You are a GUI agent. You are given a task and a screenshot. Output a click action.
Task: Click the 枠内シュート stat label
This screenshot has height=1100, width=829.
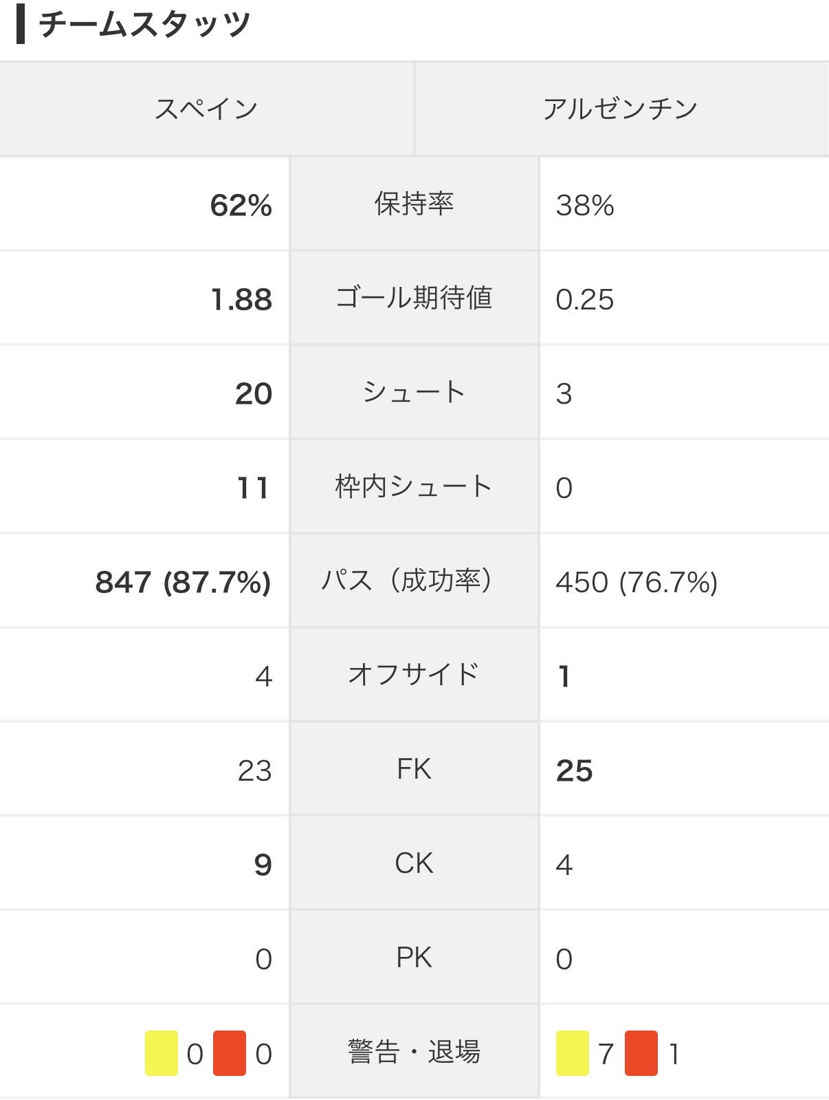414,486
